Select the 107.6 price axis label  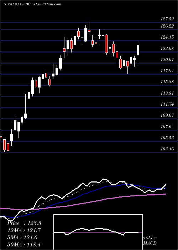click(166, 127)
